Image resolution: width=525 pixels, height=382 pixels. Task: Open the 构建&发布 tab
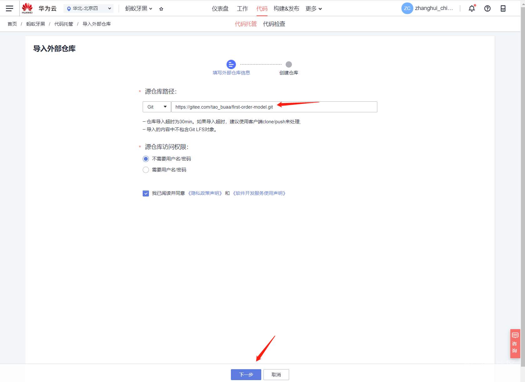coord(286,8)
